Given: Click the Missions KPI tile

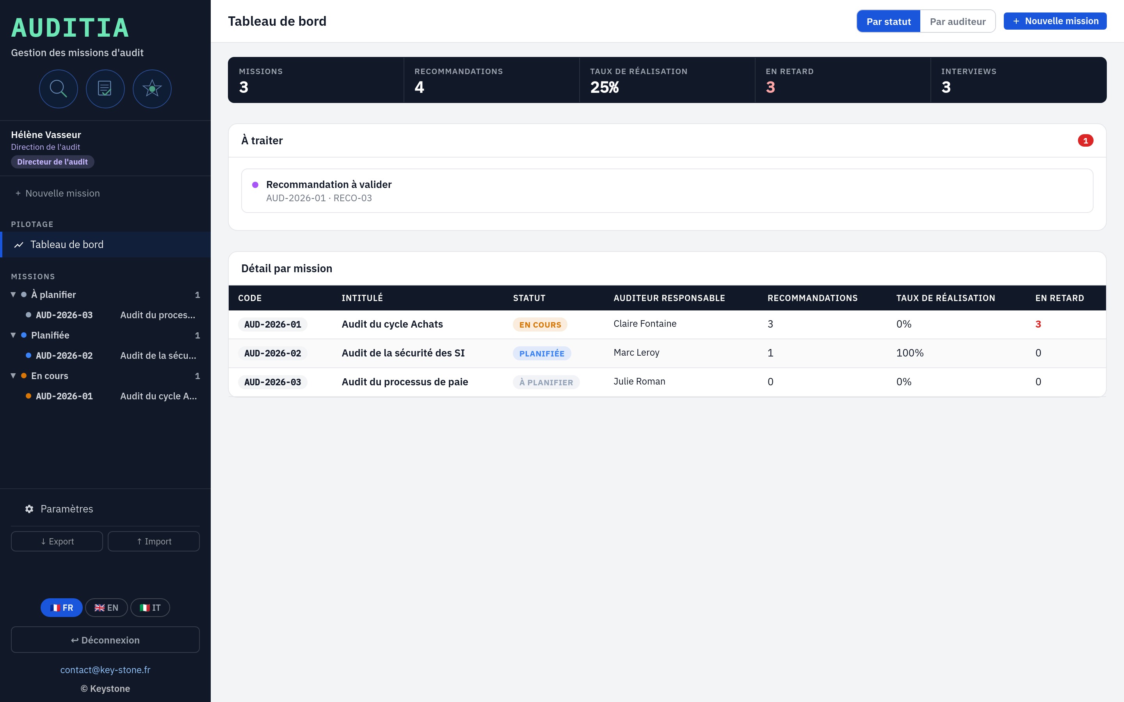Looking at the screenshot, I should pyautogui.click(x=316, y=80).
